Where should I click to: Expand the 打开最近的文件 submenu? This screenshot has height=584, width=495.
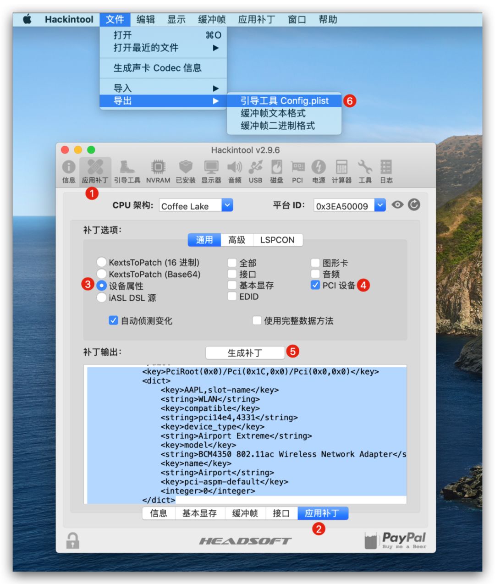pos(163,48)
